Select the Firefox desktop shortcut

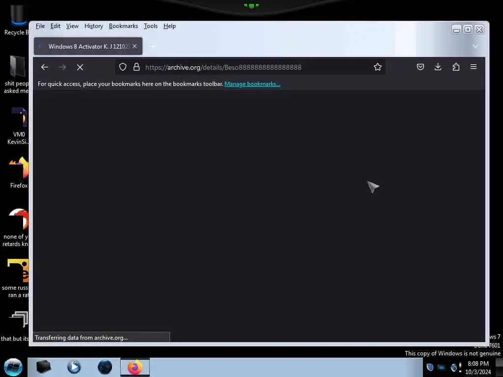pos(19,172)
